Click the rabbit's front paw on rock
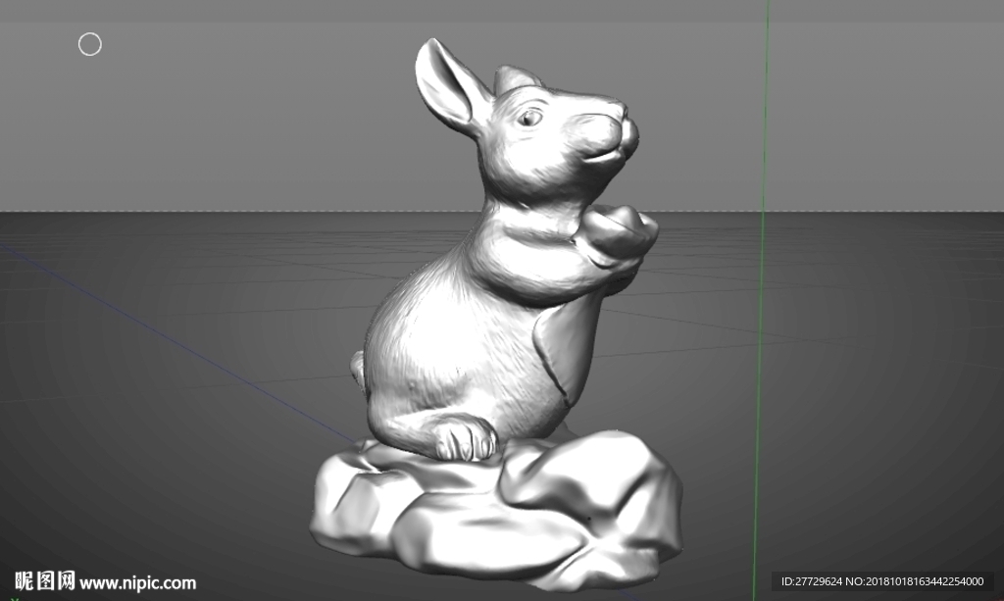Screen dimensions: 1004x601 click(x=466, y=438)
